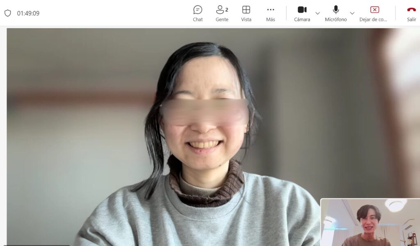
Task: Click the Vista text label
Action: [x=246, y=19]
